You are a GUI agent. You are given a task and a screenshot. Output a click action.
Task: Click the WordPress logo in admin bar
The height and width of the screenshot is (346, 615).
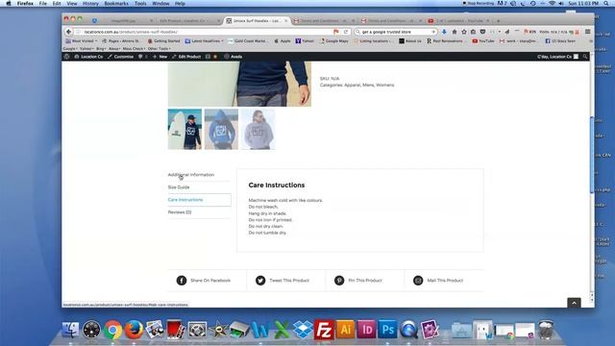point(66,57)
